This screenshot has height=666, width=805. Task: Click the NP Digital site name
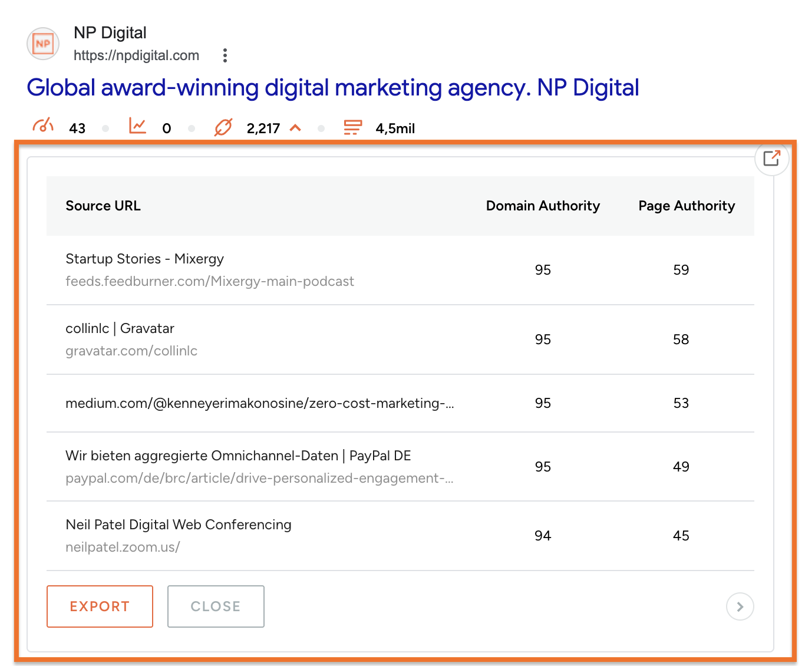pyautogui.click(x=110, y=33)
